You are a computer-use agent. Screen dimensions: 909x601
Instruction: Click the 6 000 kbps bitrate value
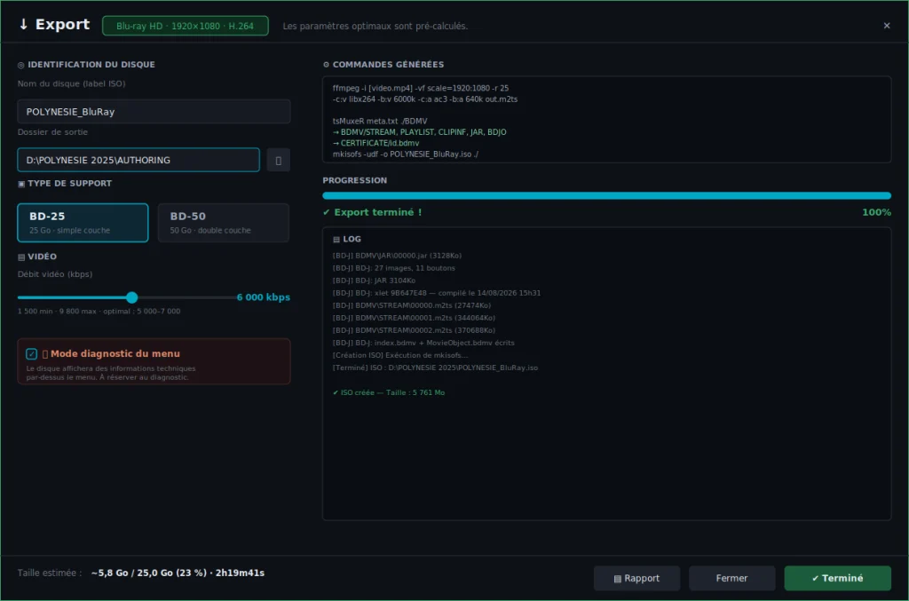click(x=263, y=297)
